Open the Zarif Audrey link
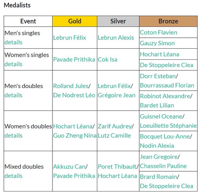Screen dimensions: 200x193 [115, 126]
